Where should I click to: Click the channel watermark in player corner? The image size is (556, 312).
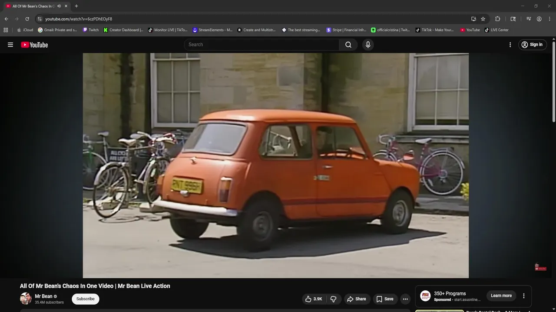540,267
